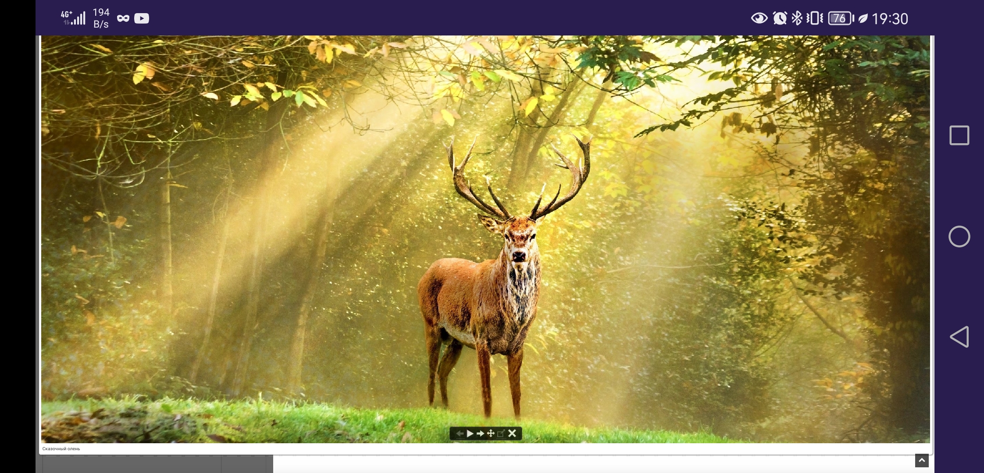Click the four-way move arrows icon
The width and height of the screenshot is (984, 473).
click(491, 434)
